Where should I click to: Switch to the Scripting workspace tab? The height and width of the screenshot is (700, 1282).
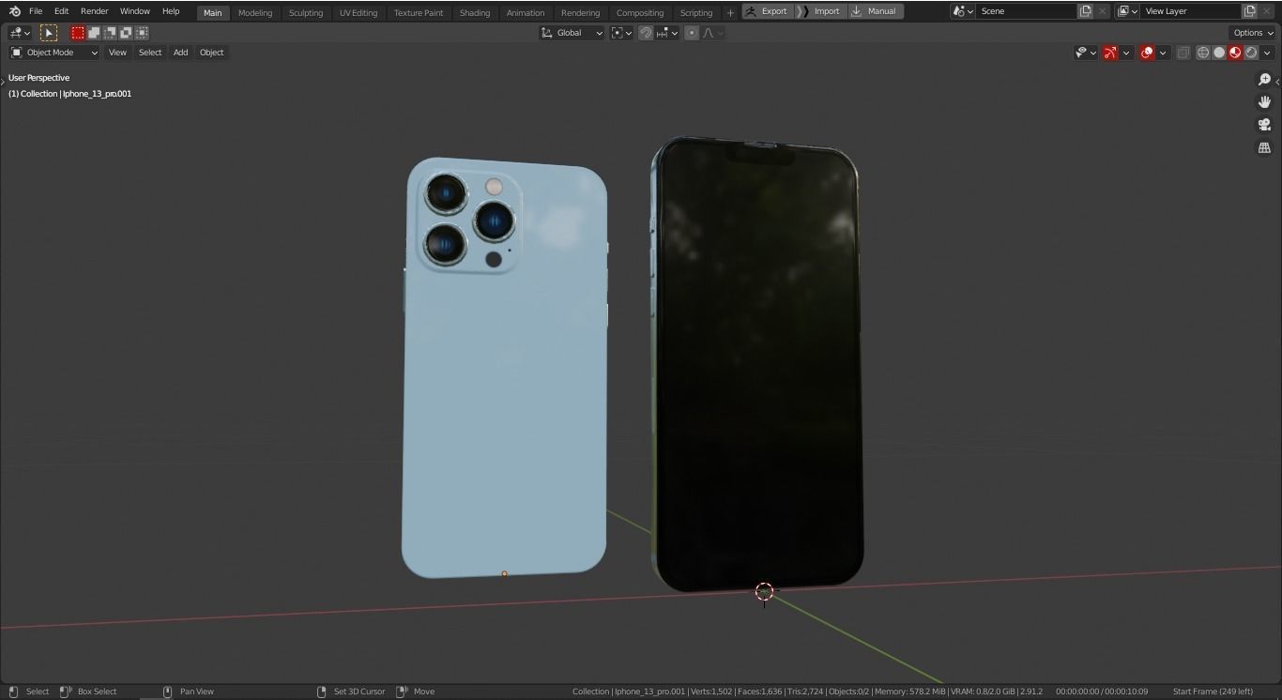(696, 13)
